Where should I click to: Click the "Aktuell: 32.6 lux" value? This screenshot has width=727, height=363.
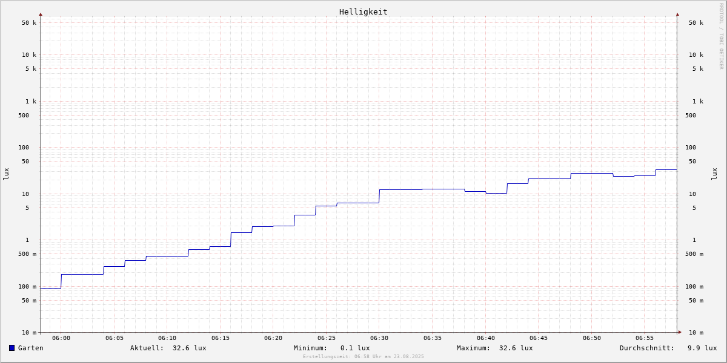[168, 348]
